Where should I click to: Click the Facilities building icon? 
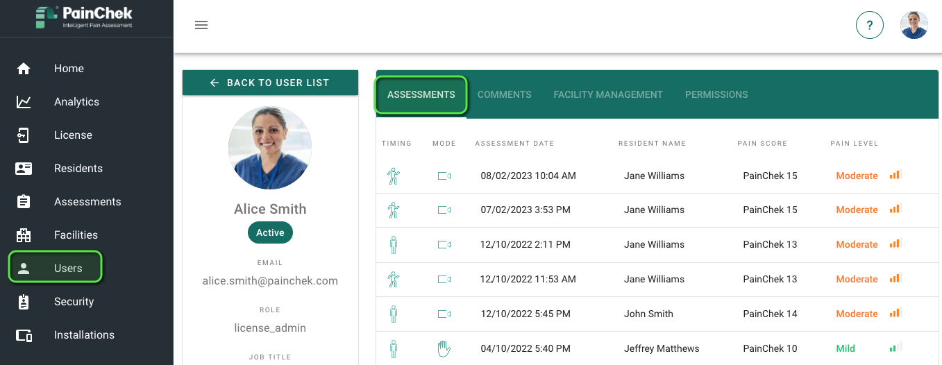24,235
